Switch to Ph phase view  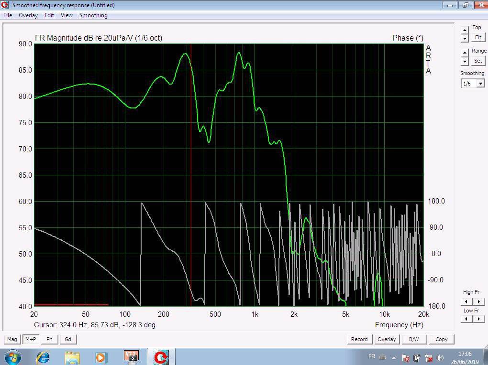49,339
